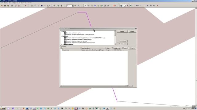
Task: Collapse the Формы объектов tree group
Action: coord(62,44)
